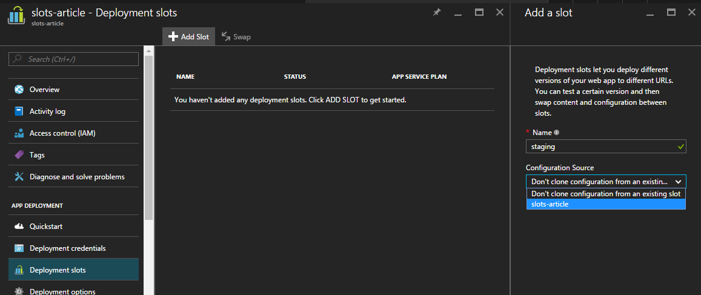Click the sidebar Search box
The height and width of the screenshot is (295, 701).
pyautogui.click(x=74, y=59)
